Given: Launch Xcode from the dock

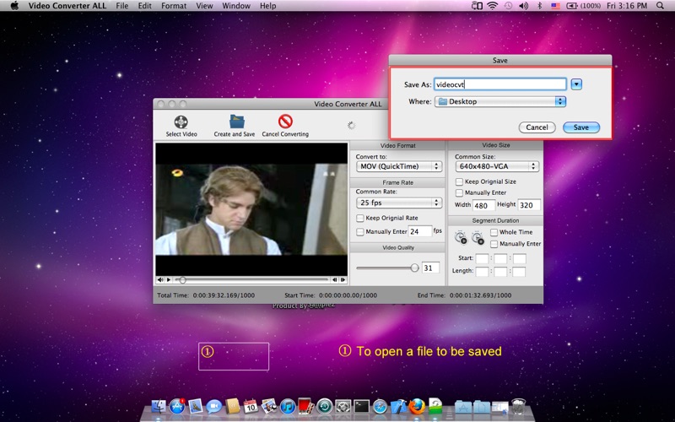Looking at the screenshot, I should (x=398, y=406).
